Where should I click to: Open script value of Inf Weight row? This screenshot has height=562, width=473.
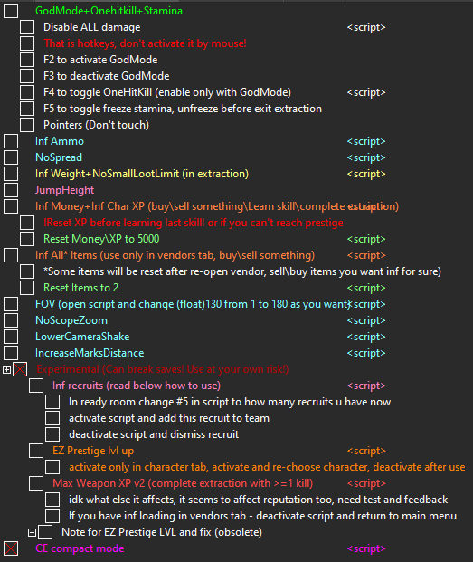click(x=366, y=174)
